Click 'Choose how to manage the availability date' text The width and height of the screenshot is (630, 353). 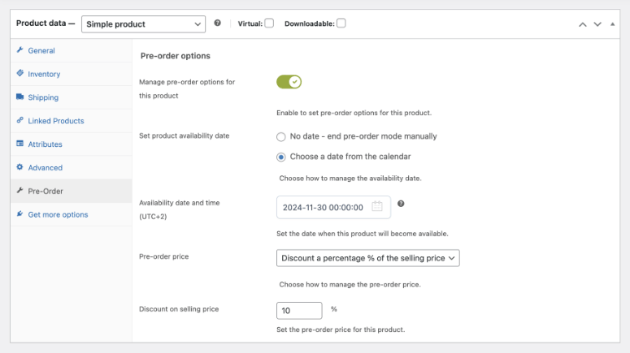click(350, 178)
